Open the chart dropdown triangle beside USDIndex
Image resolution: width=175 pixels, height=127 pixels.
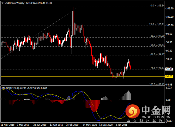pos(3,3)
